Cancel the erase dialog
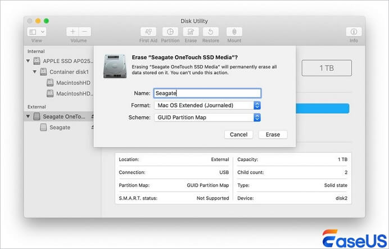 pyautogui.click(x=239, y=134)
